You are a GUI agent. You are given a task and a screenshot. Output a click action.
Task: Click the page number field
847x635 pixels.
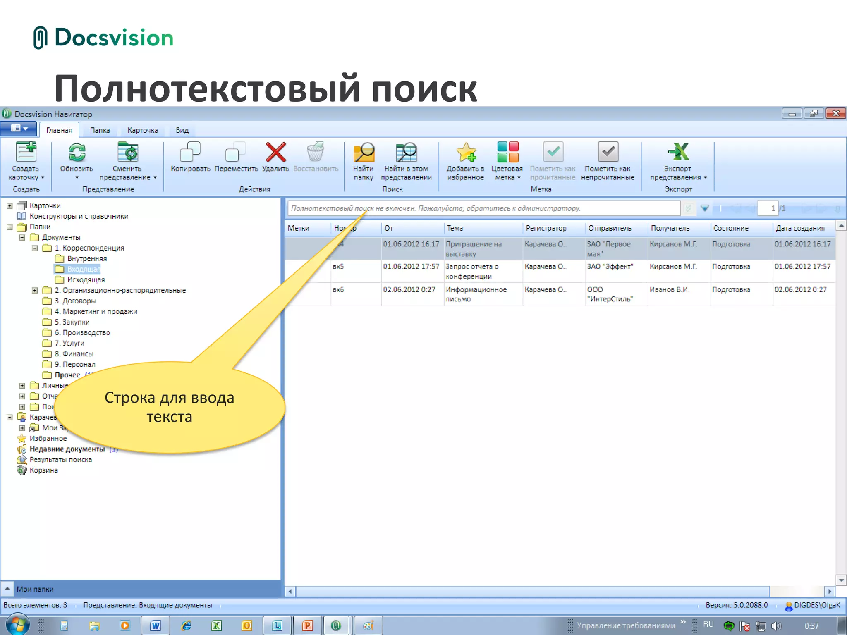tap(768, 208)
